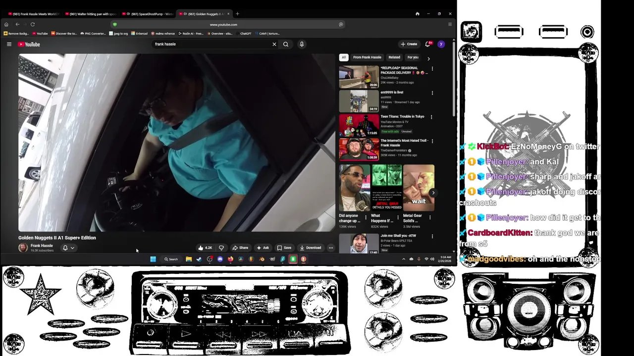The image size is (634, 356).
Task: Select the 'From Frank Hassle' chip
Action: click(x=367, y=57)
